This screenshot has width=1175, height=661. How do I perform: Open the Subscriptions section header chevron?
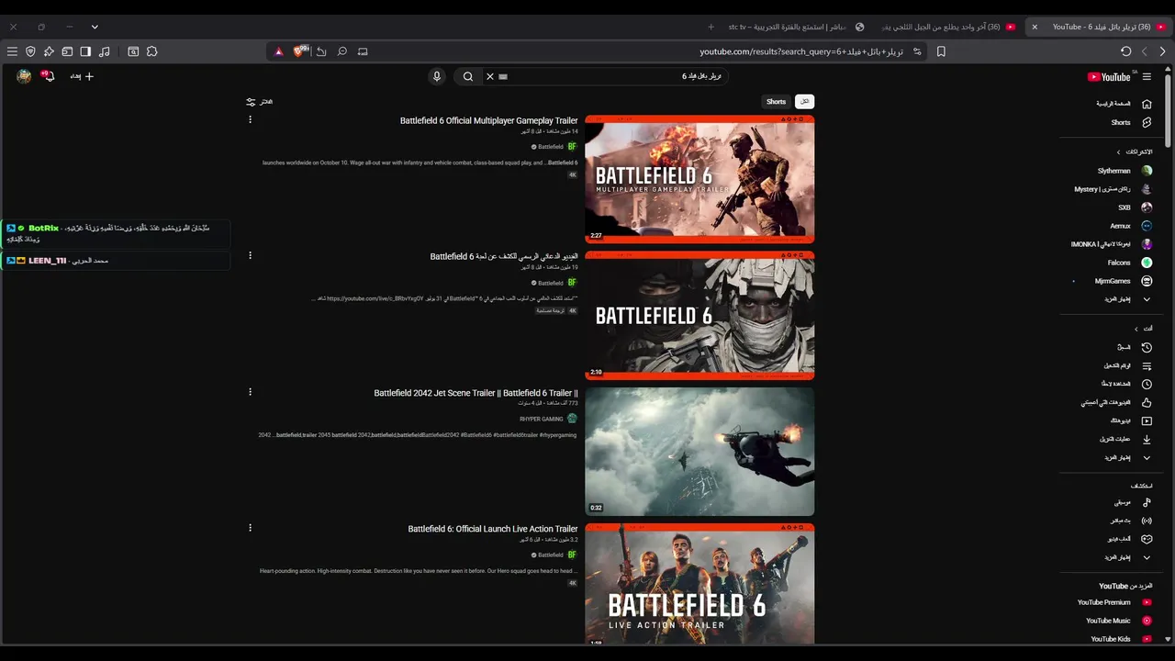point(1118,151)
